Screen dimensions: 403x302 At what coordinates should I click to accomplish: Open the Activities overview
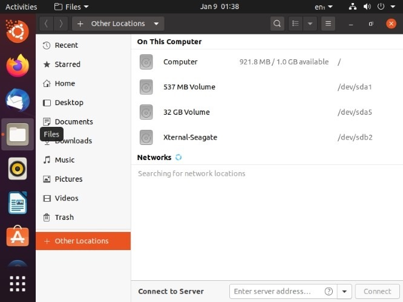tap(21, 7)
